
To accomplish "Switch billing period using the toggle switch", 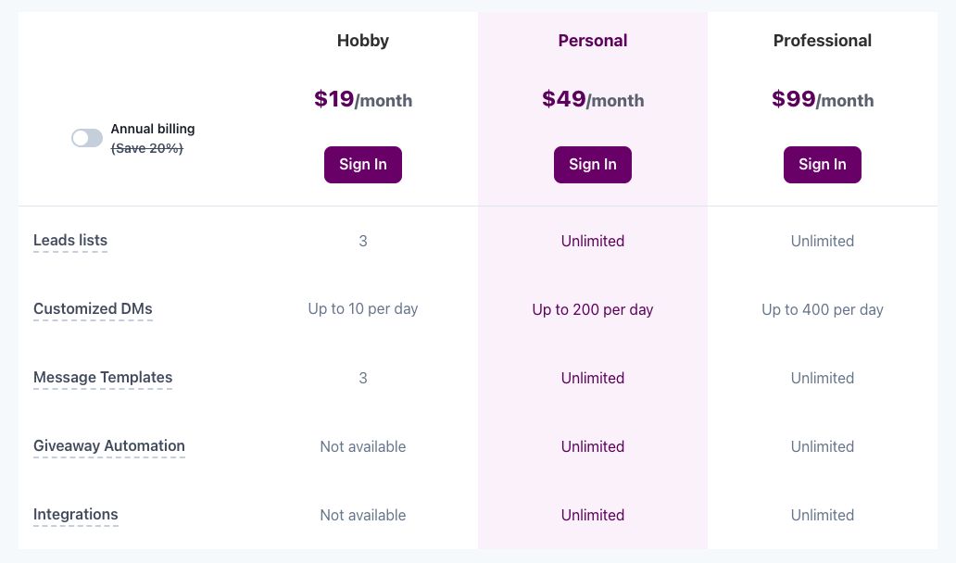I will 86,137.
